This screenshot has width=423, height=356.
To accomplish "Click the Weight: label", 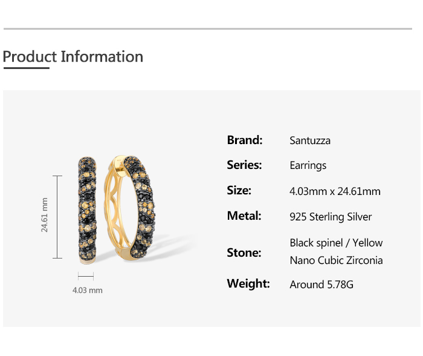I will pyautogui.click(x=248, y=283).
